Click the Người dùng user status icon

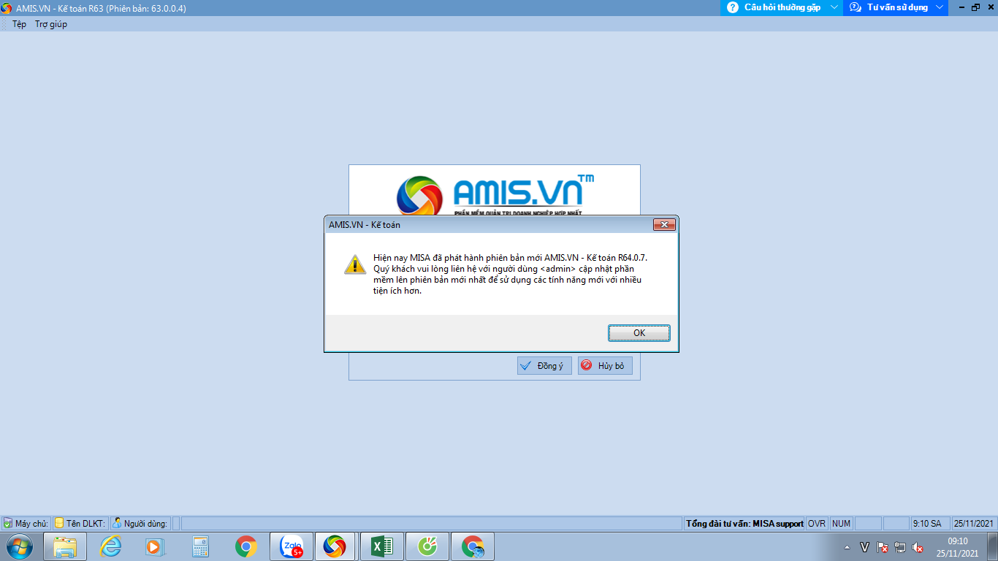(x=117, y=523)
